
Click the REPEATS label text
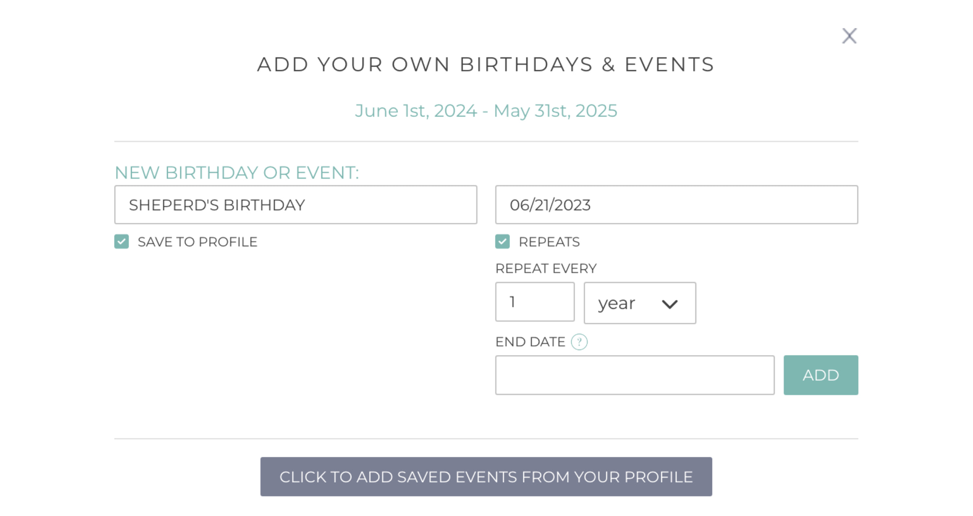coord(549,241)
